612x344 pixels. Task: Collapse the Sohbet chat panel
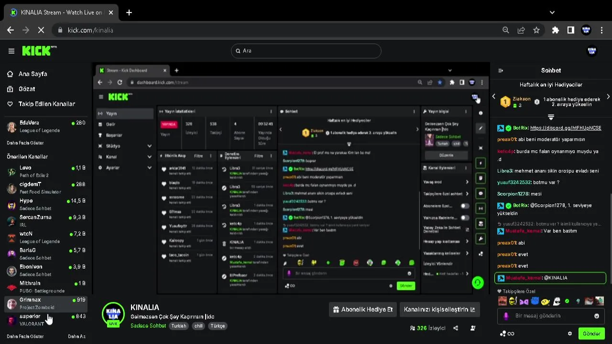pos(501,70)
